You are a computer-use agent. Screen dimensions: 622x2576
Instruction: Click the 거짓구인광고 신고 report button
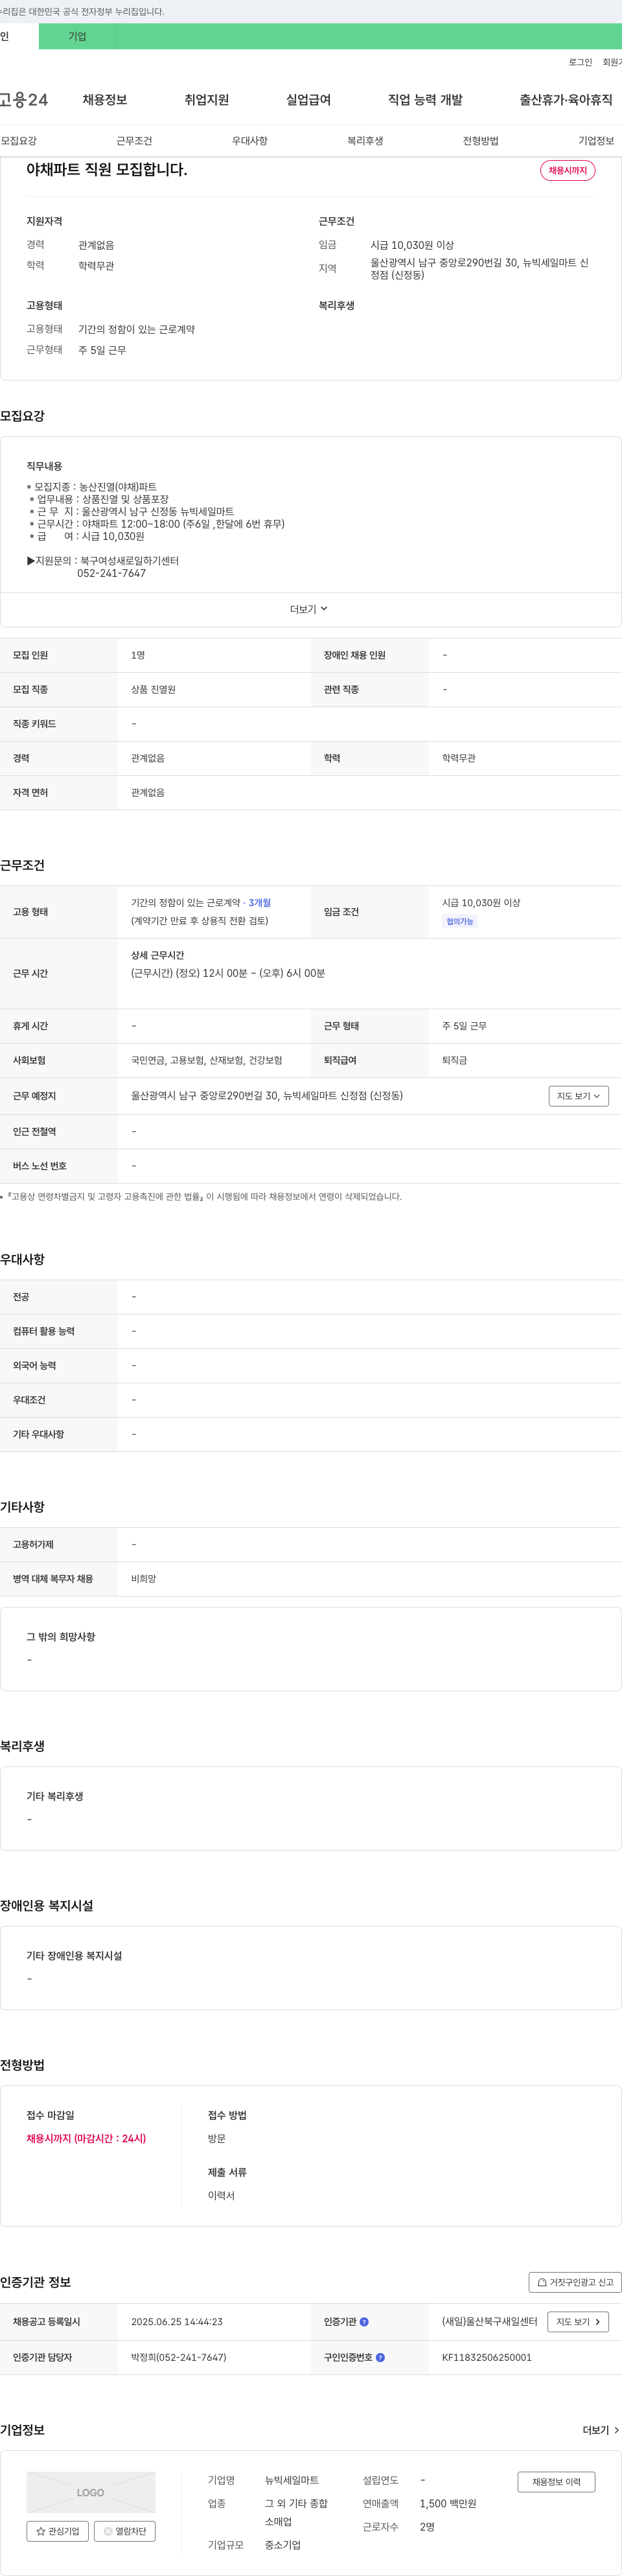(x=575, y=2282)
